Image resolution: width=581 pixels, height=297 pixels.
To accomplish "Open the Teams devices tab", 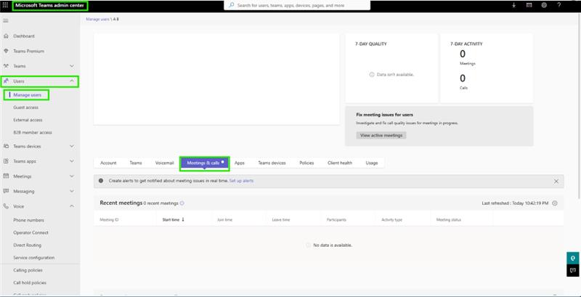I will coord(272,163).
